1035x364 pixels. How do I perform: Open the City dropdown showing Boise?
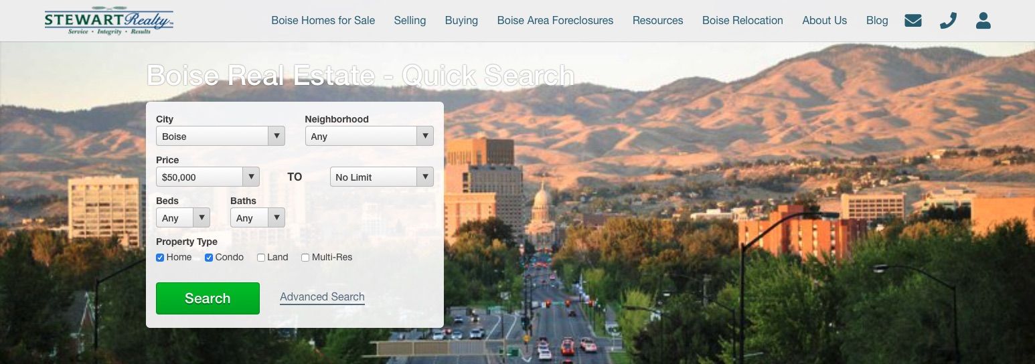220,136
